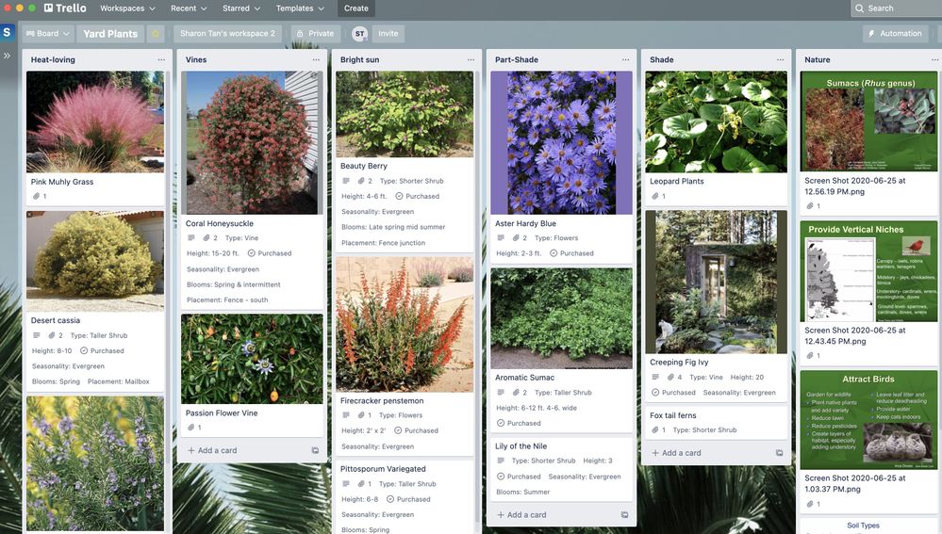Star the Yard Plants board
Image resolution: width=942 pixels, height=534 pixels.
coord(155,34)
